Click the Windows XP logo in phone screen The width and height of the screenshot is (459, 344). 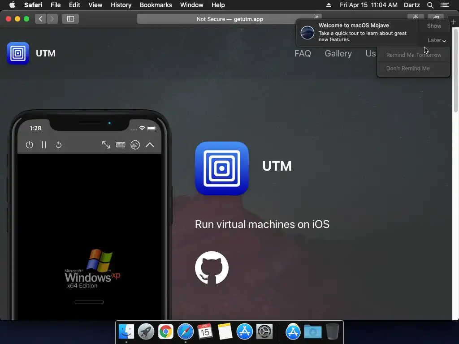[92, 269]
